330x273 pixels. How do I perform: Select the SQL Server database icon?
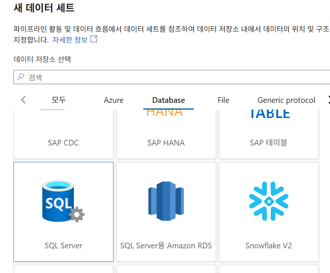tap(63, 201)
